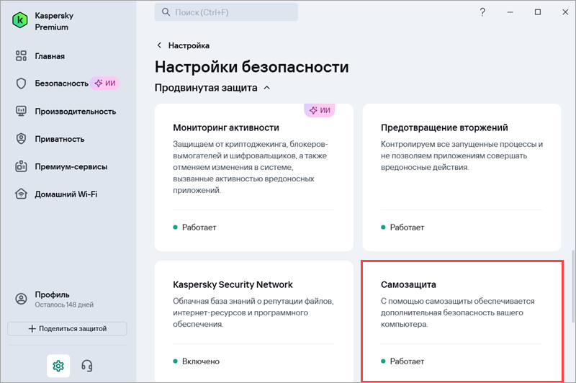Open Премиум-сервисы in sidebar
This screenshot has height=383, width=576.
coord(71,167)
